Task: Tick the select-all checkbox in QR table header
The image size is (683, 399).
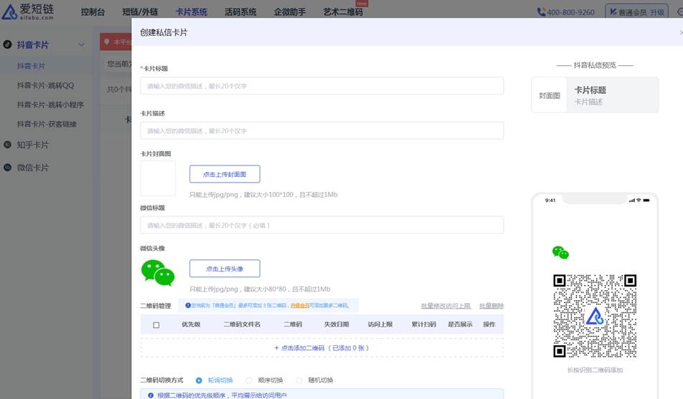Action: (x=156, y=325)
